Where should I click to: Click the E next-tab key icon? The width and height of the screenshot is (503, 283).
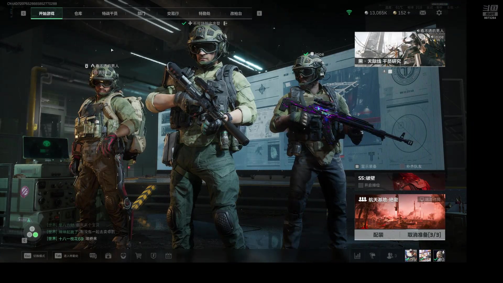[x=259, y=13]
